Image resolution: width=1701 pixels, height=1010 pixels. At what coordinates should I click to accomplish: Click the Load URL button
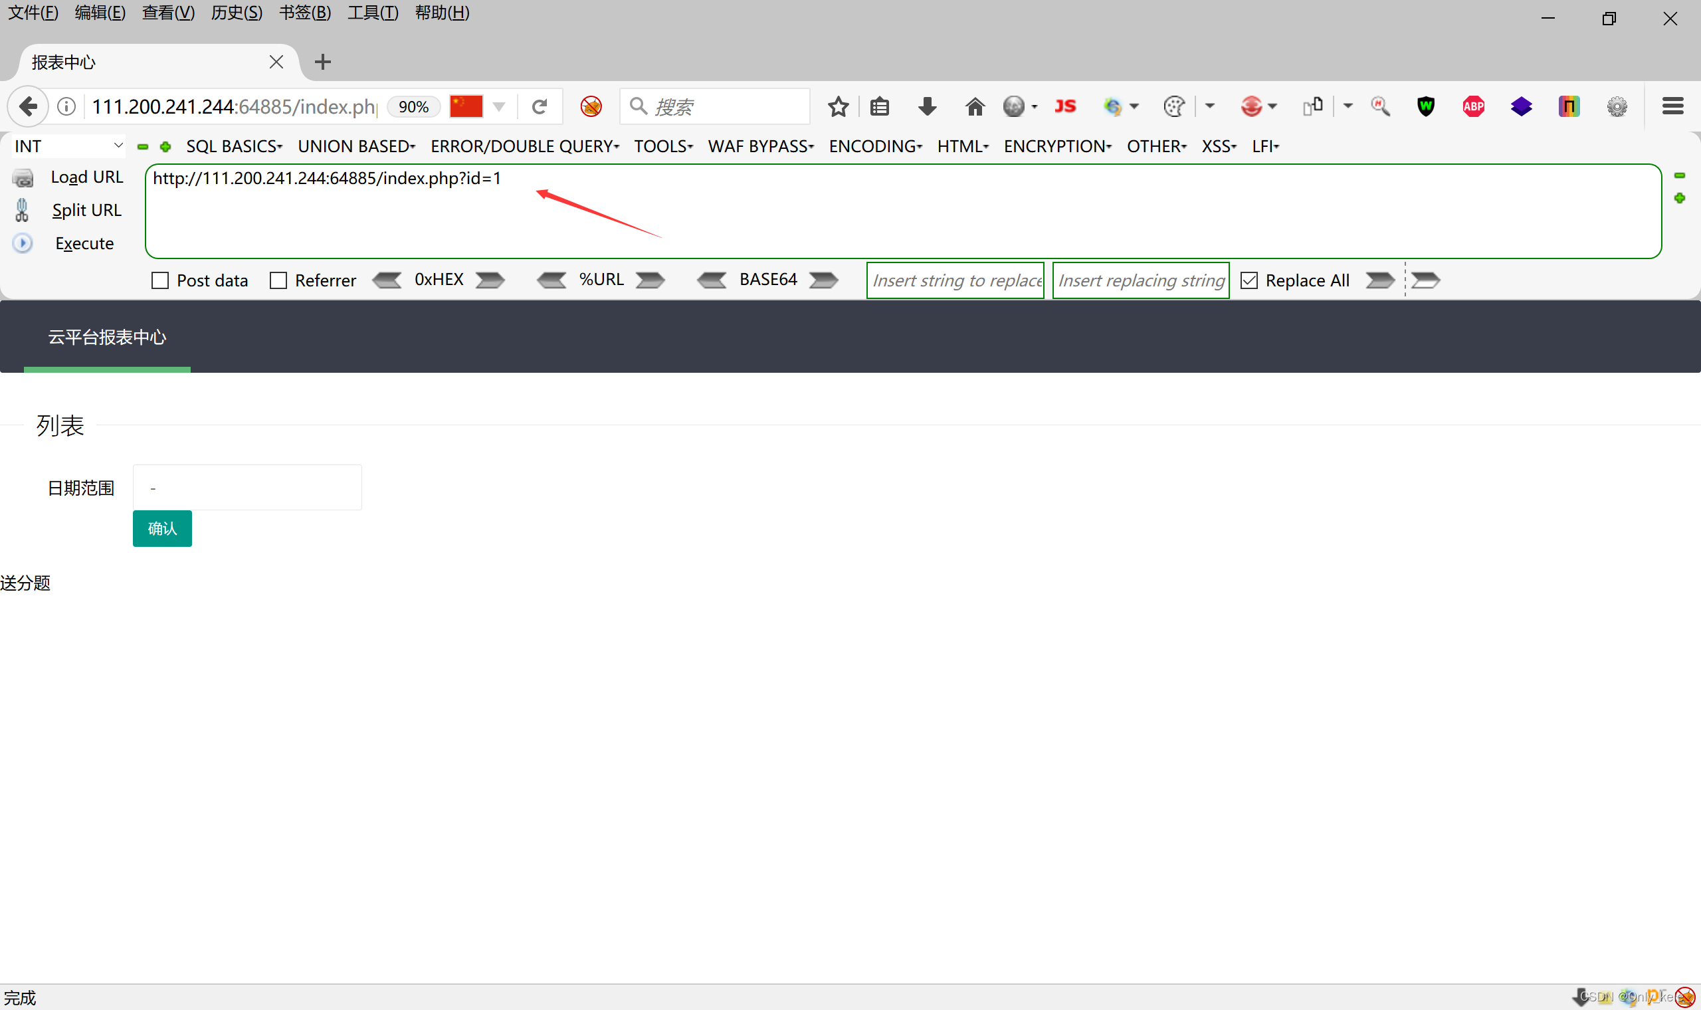point(86,177)
